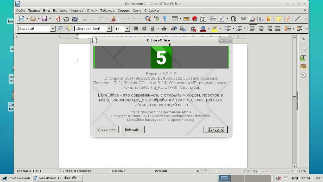Viewport: 323px width, 182px height.
Task: Insert a Text Box icon
Action: pos(203,19)
